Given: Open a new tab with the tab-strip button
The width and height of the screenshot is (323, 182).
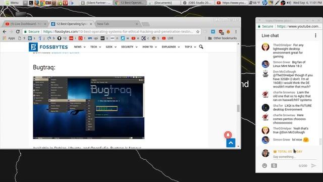Looking at the screenshot, I should 146,24.
